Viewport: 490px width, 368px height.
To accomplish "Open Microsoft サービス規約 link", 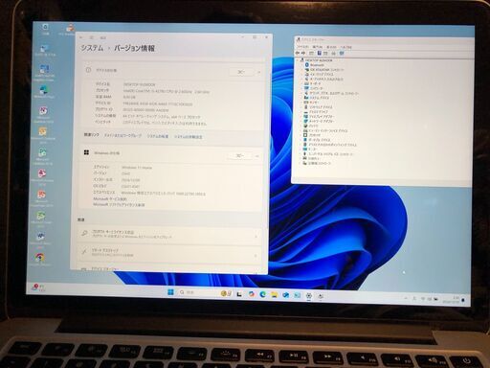I will 110,199.
